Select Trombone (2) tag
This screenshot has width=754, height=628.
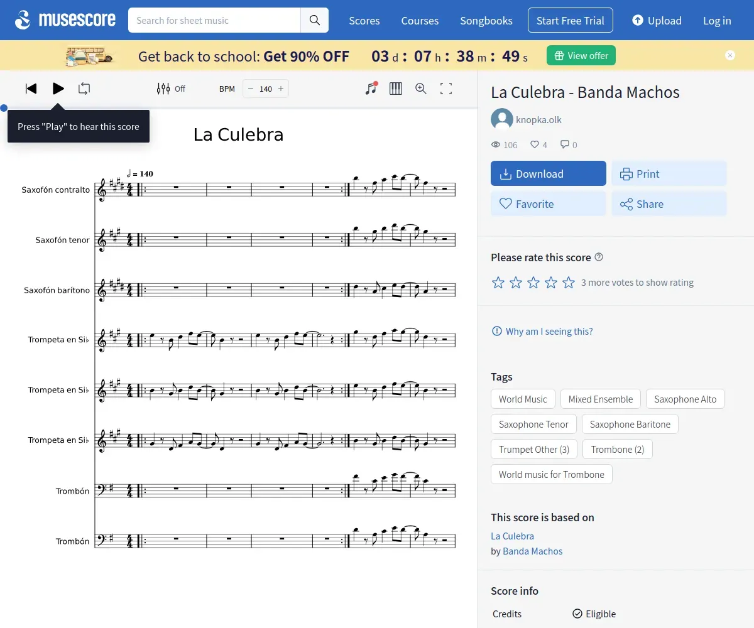[618, 449]
